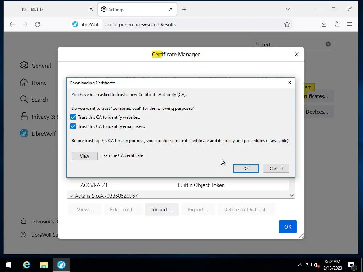This screenshot has width=363, height=272.
Task: Cancel the Downloading Certificate dialog
Action: click(x=276, y=168)
